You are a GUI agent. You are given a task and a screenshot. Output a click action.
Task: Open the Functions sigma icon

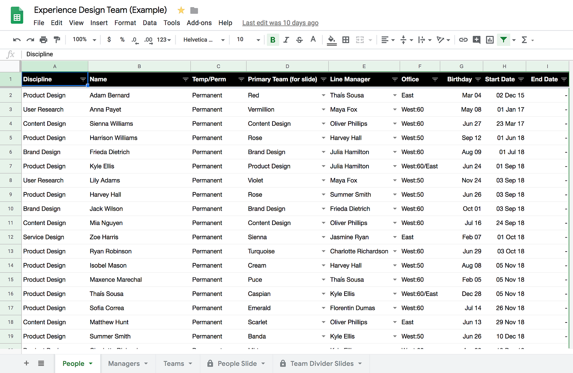(x=524, y=40)
